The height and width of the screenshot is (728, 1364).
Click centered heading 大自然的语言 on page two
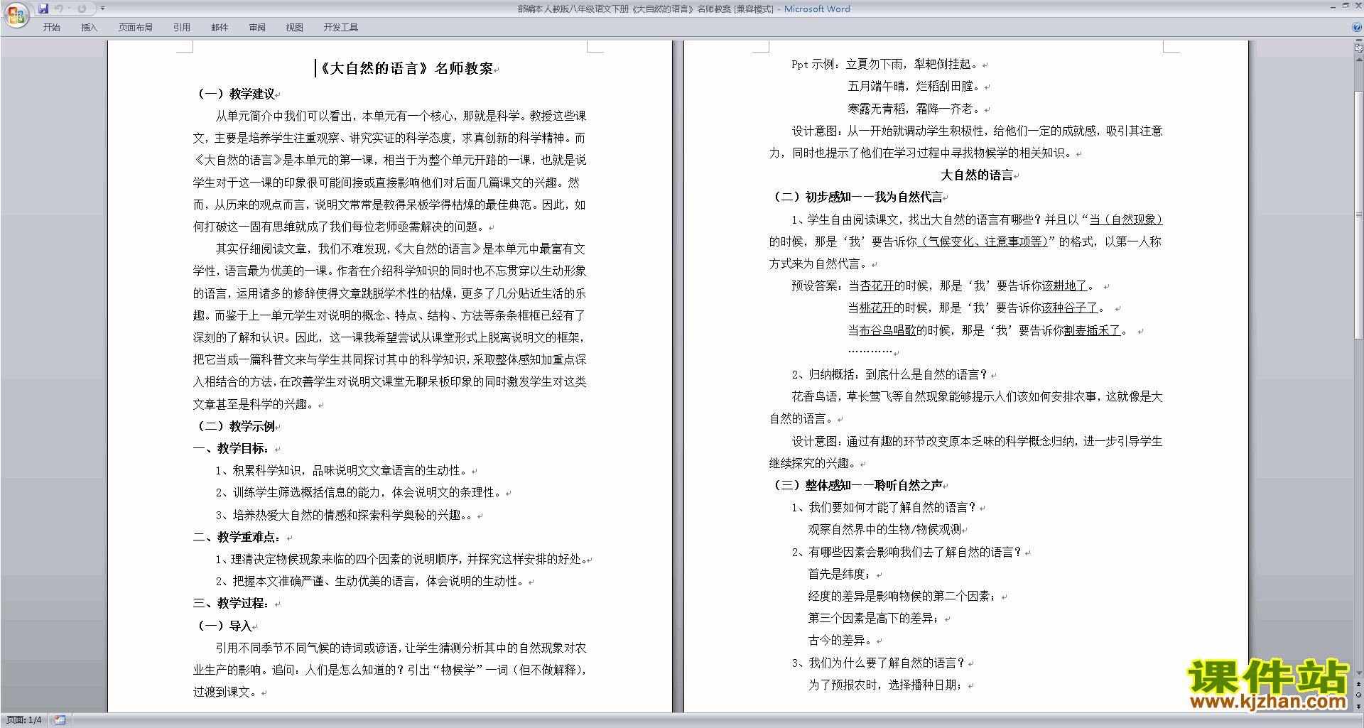tap(977, 175)
